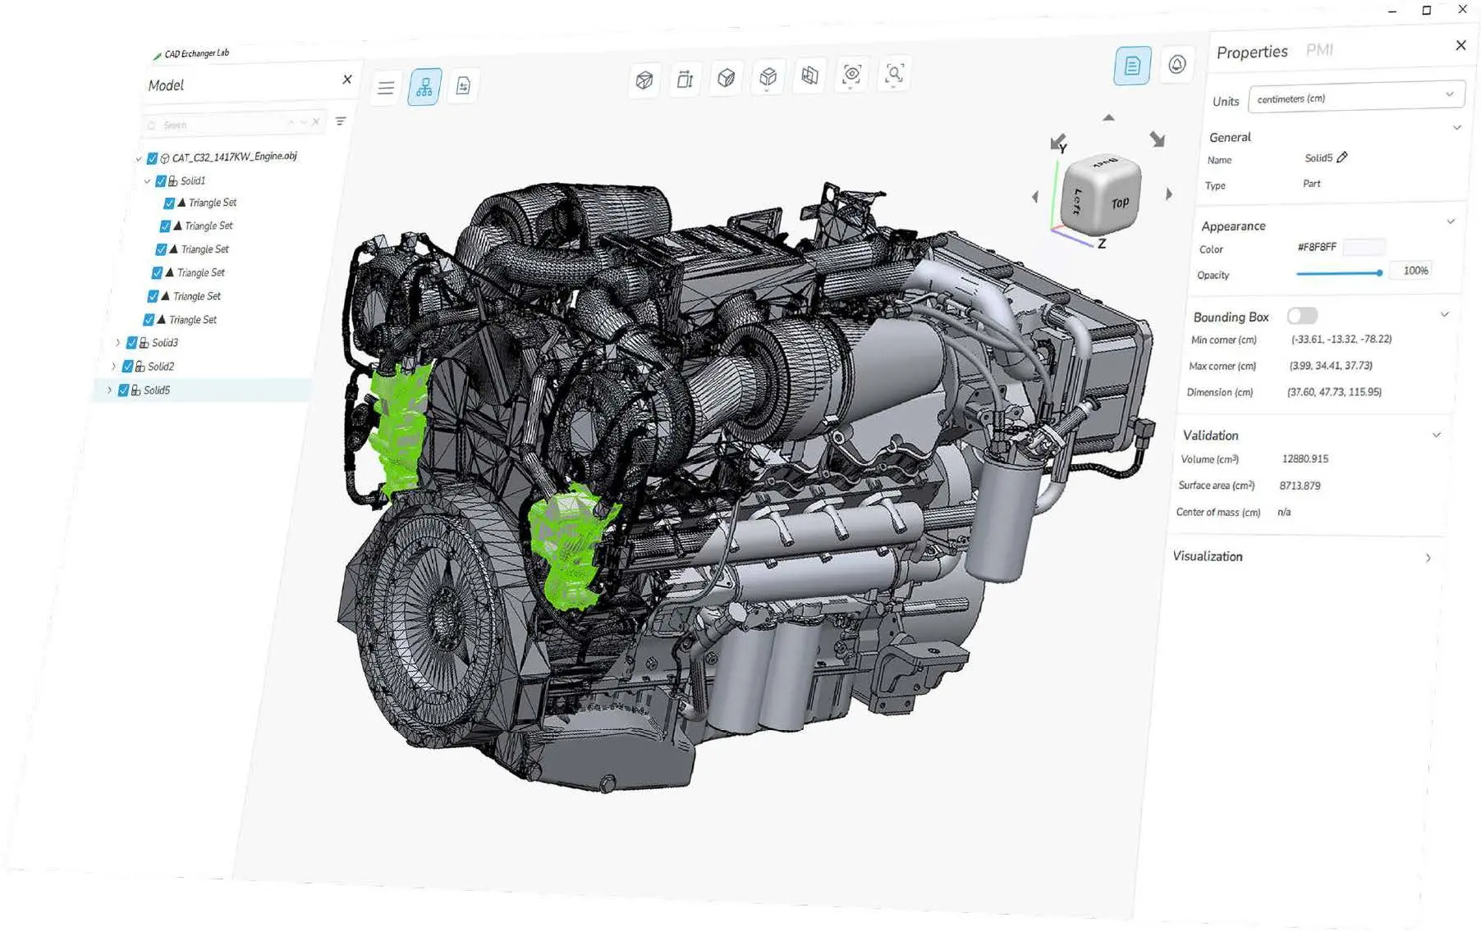
Task: Click the zoom-to-fit magnifier icon
Action: (x=894, y=74)
